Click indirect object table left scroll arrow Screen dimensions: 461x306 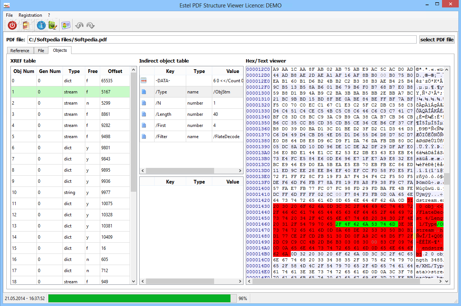click(143, 170)
